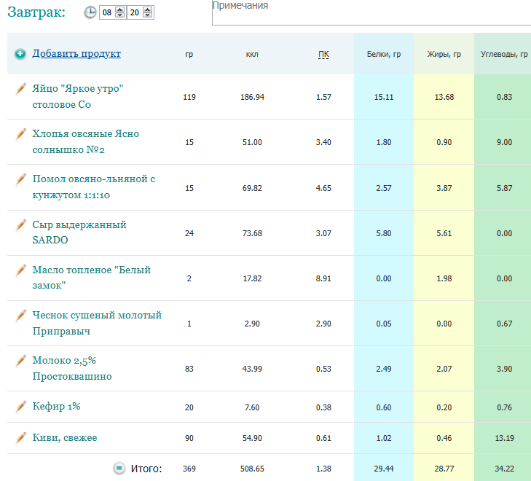Open product Яйцо "Яркое утро" столовое Со
The image size is (531, 481).
click(78, 96)
